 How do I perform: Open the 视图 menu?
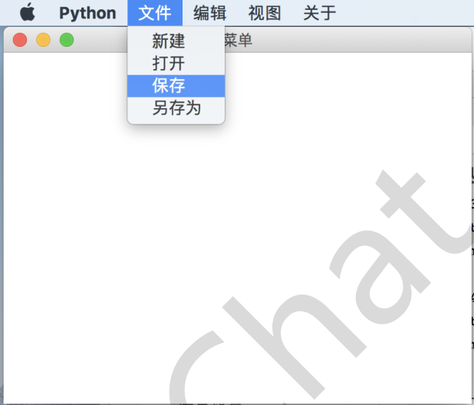tap(265, 13)
